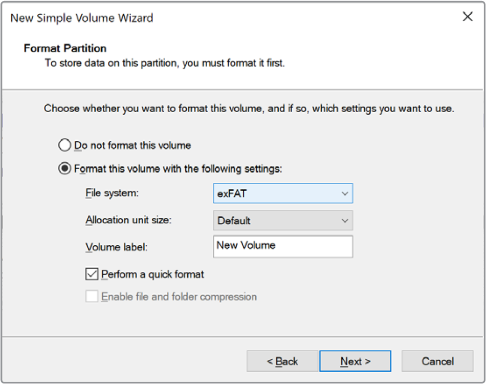Open Allocation unit size list via chevron arrow
486x384 pixels.
point(345,221)
